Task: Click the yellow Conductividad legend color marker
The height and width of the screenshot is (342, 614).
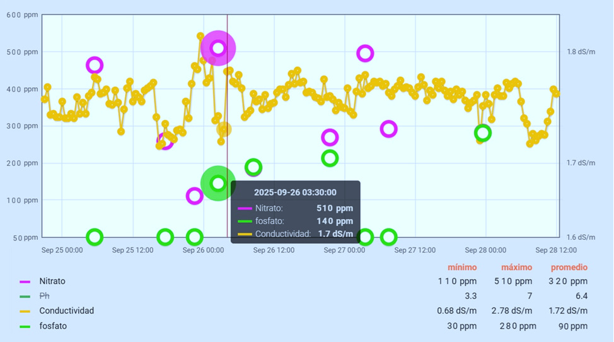Action: 25,311
